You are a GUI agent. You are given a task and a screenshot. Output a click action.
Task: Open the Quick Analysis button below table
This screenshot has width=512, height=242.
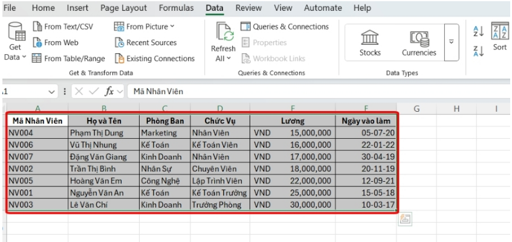click(x=405, y=219)
